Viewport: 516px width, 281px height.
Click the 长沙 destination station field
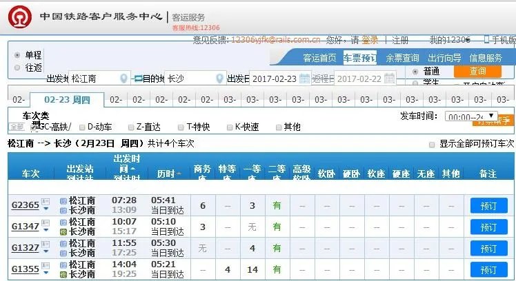tap(195, 79)
